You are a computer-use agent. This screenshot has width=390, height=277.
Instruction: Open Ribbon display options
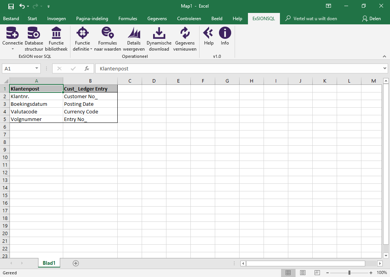coord(328,6)
